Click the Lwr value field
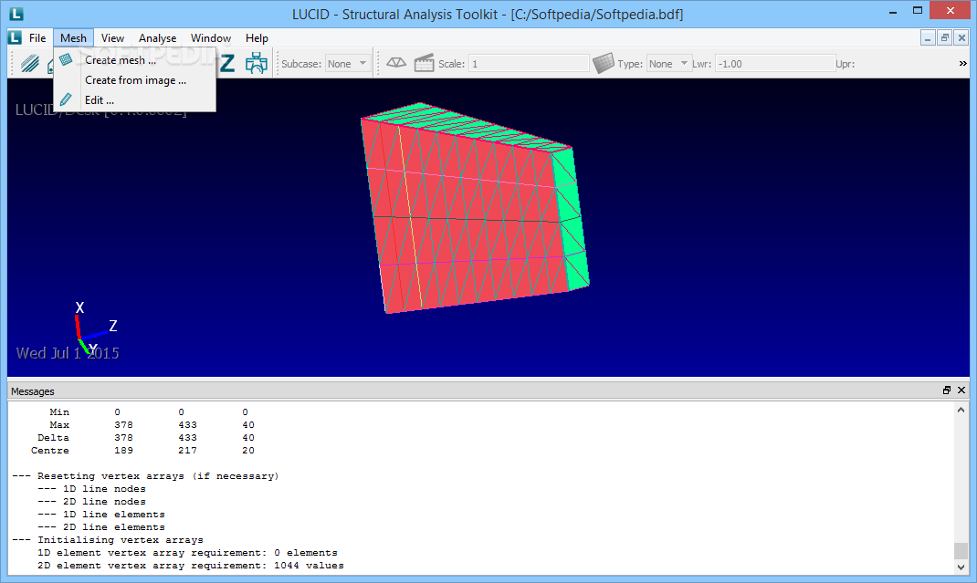This screenshot has width=977, height=583. (x=774, y=64)
